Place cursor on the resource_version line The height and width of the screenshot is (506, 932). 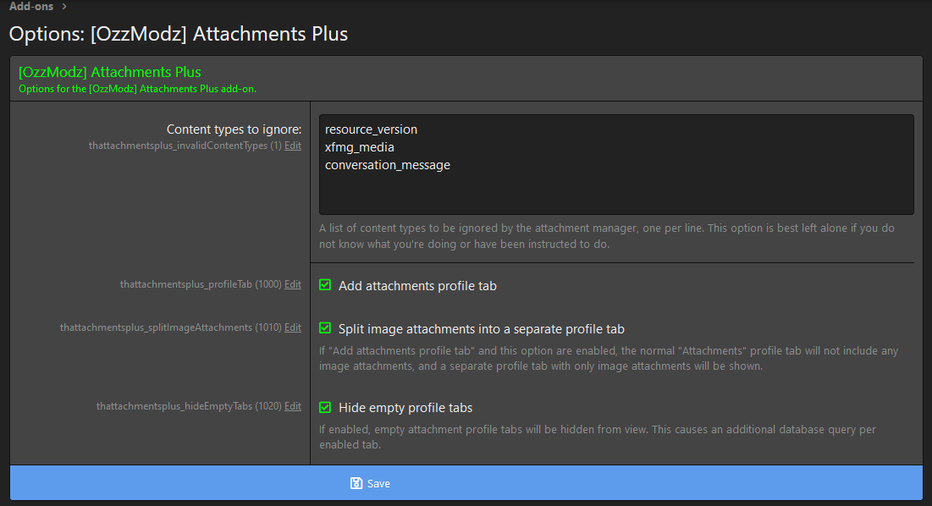tap(371, 129)
